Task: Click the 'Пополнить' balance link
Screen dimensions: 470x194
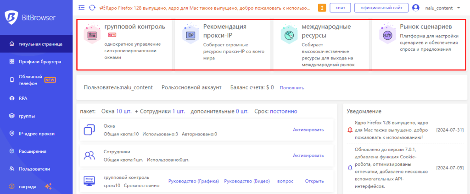Action: tap(292, 87)
